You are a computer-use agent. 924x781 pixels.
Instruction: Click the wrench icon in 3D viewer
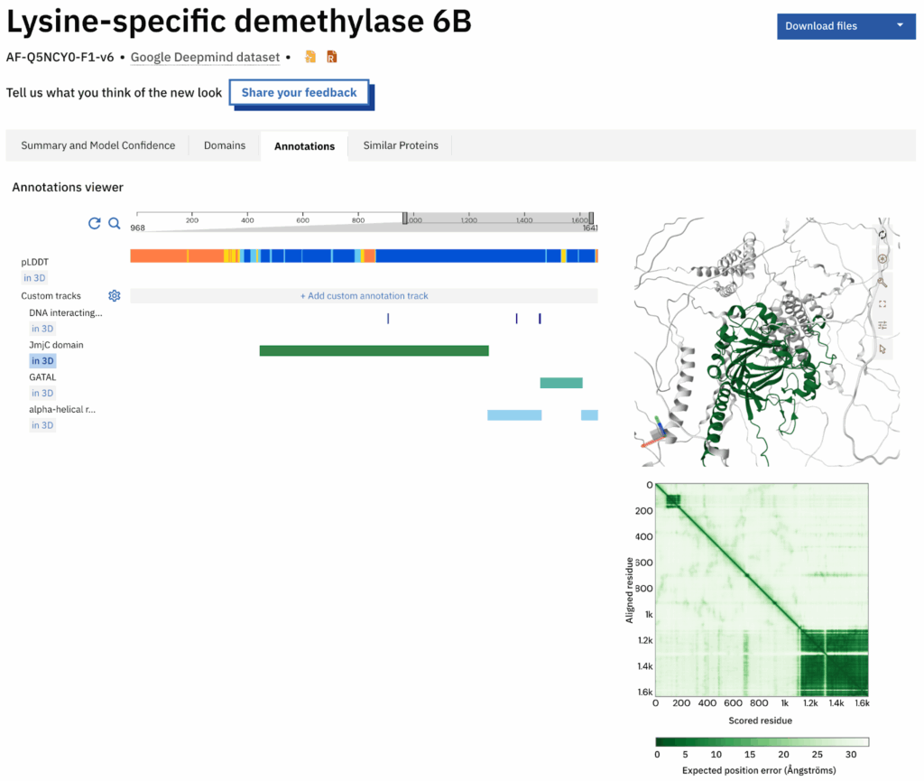click(x=882, y=281)
